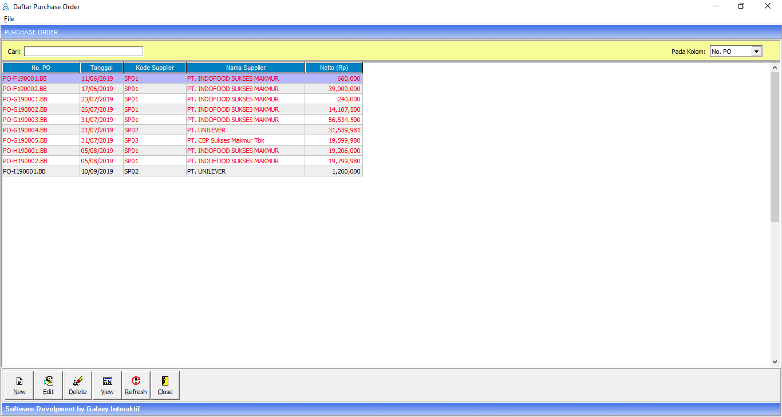Hit the Refresh icon button
Image resolution: width=782 pixels, height=417 pixels.
point(136,381)
